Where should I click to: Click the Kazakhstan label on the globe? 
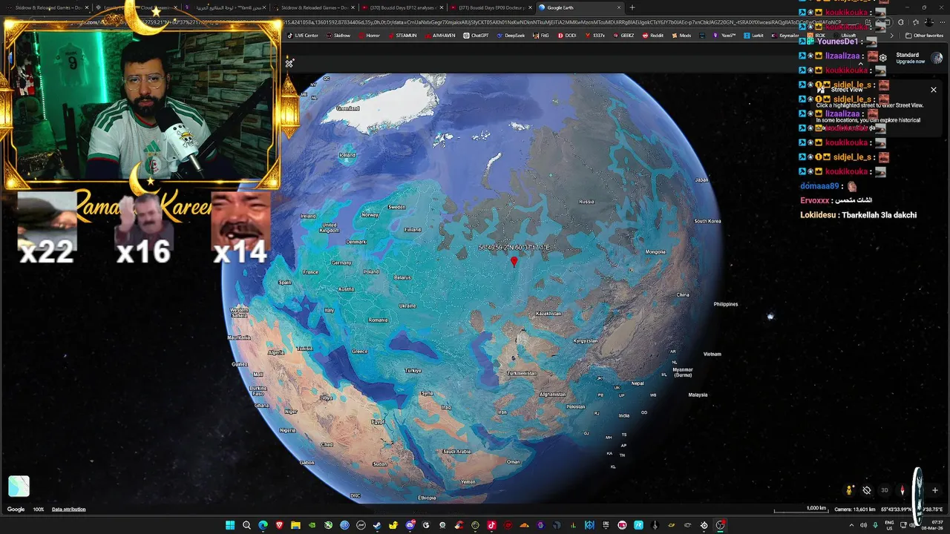point(548,314)
